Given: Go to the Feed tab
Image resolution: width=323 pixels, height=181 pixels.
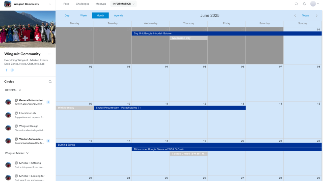Looking at the screenshot, I should (x=66, y=4).
